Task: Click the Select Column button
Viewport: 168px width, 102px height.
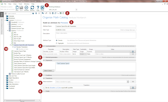Action: [x=49, y=71]
